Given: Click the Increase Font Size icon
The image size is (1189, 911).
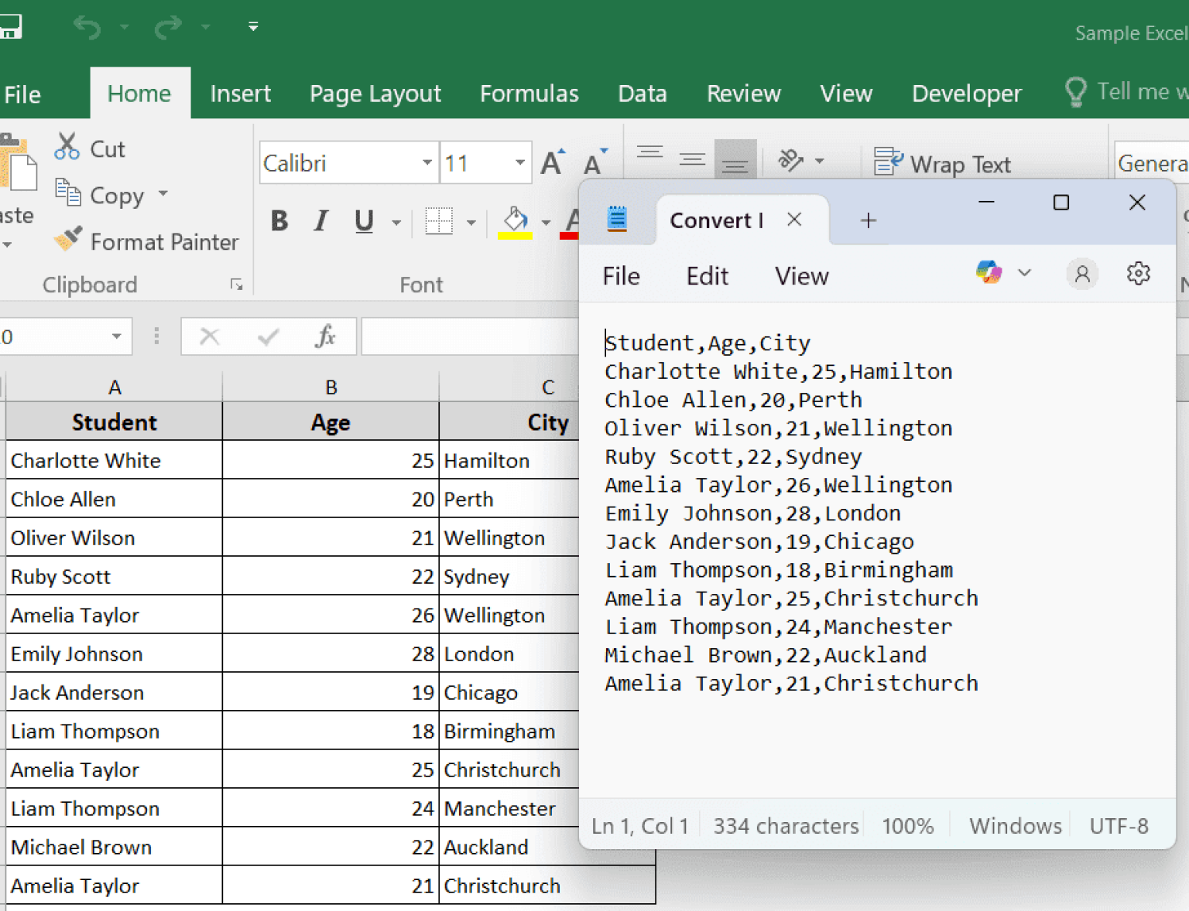Looking at the screenshot, I should click(x=553, y=163).
